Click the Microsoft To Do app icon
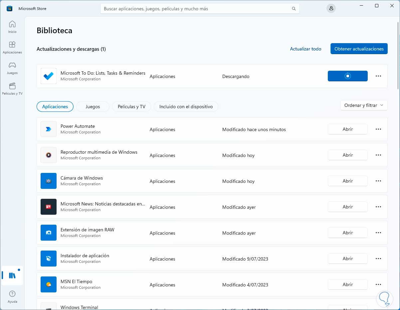Screen dimensions: 400x310 pos(49,76)
